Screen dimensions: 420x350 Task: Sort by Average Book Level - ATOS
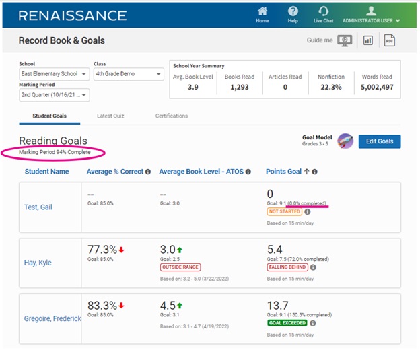pyautogui.click(x=201, y=172)
